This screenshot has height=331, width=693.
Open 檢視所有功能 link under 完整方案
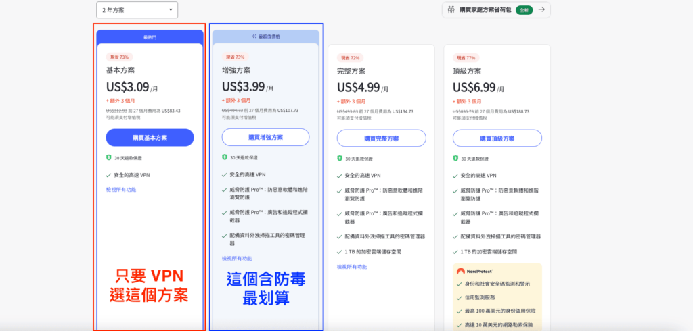coord(352,267)
